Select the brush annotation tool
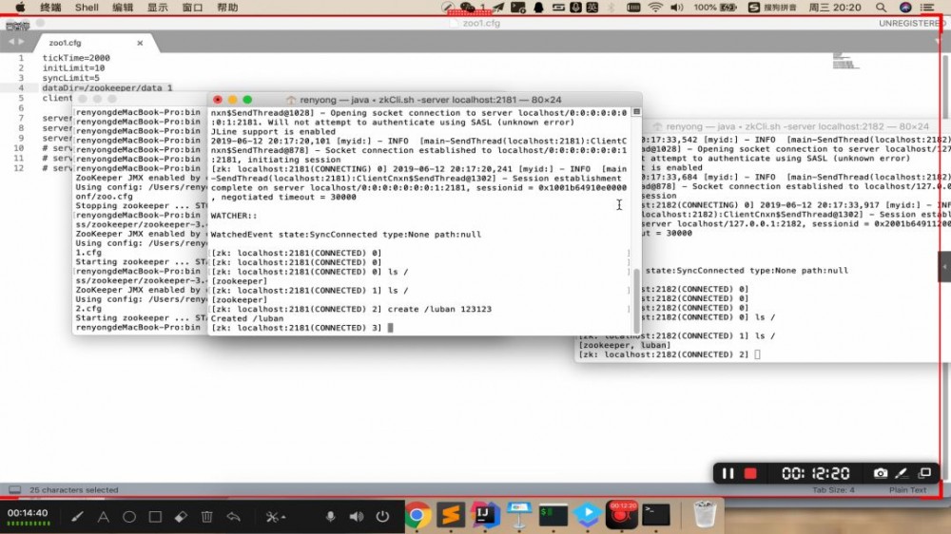951x534 pixels. pyautogui.click(x=77, y=517)
